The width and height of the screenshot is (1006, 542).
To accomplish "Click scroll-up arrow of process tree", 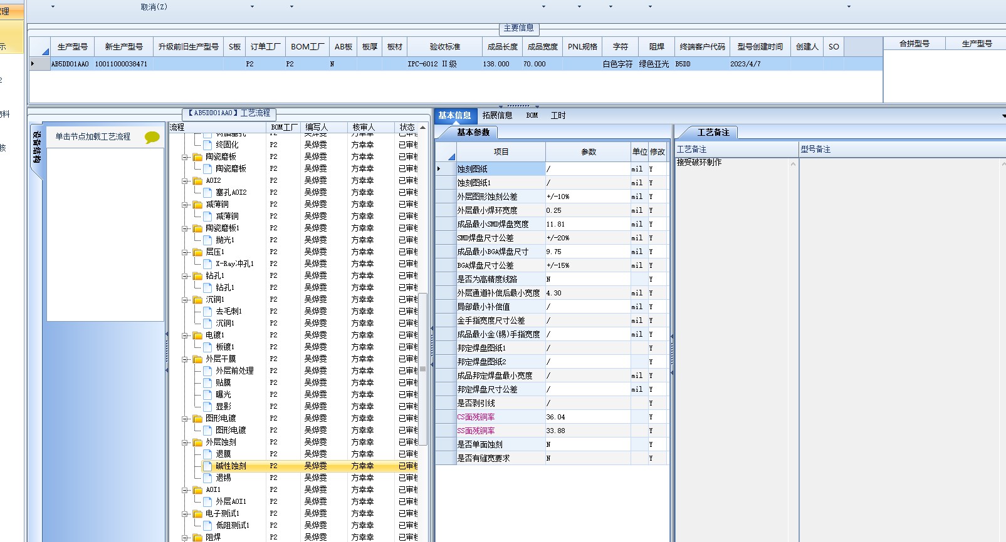I will click(x=423, y=128).
